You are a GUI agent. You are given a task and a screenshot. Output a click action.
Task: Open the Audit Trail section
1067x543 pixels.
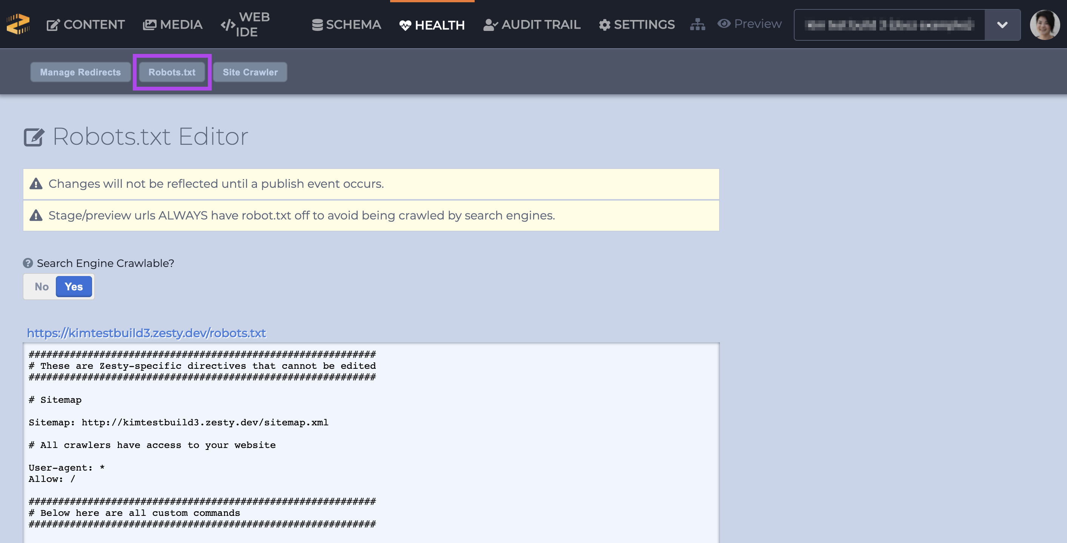(532, 25)
